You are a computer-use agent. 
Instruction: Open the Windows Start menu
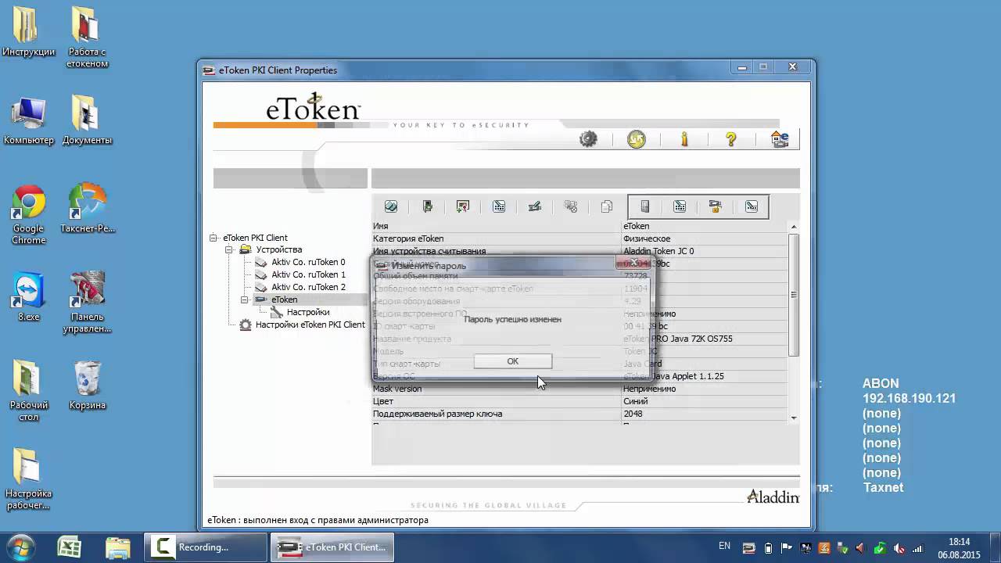pos(21,547)
